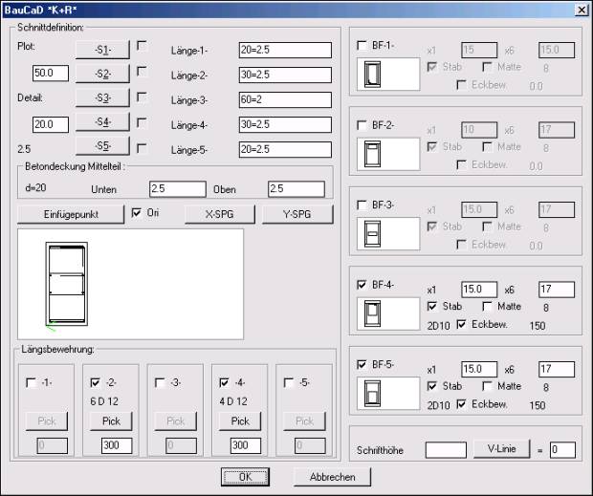Click the BF-1 stirrup shape thumbnail
The width and height of the screenshot is (593, 496).
[x=388, y=74]
